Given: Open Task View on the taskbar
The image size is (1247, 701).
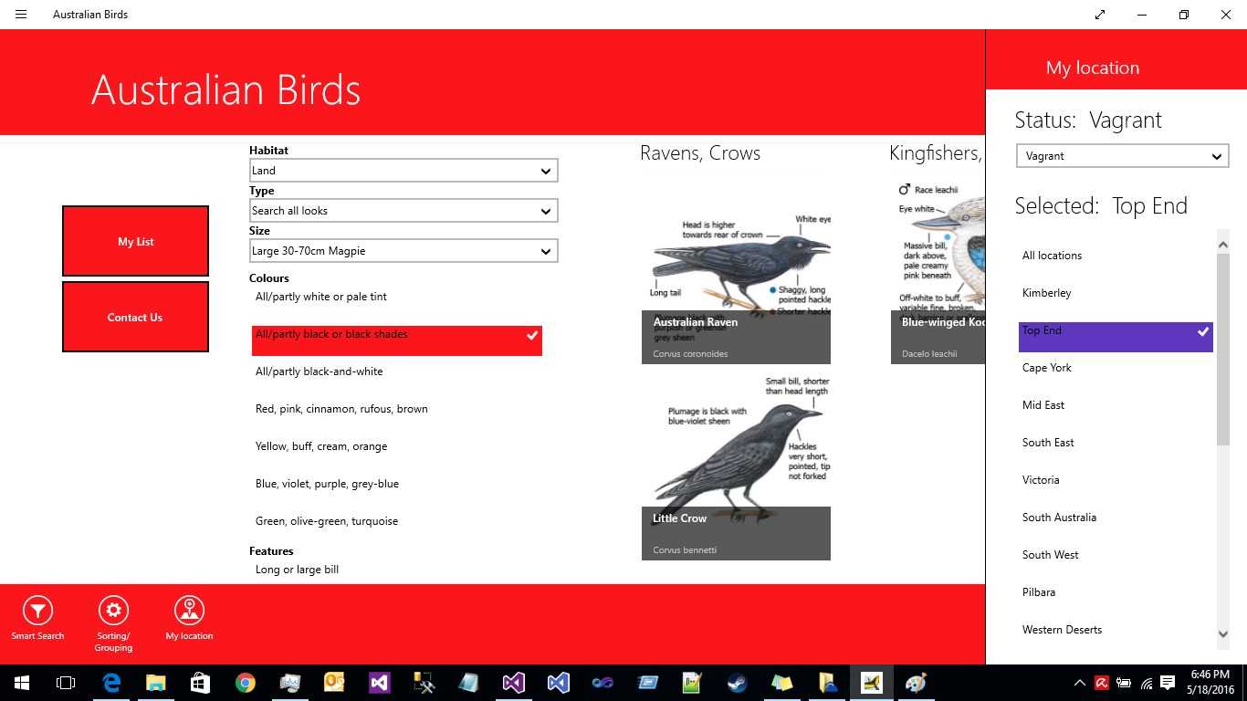Looking at the screenshot, I should tap(66, 683).
